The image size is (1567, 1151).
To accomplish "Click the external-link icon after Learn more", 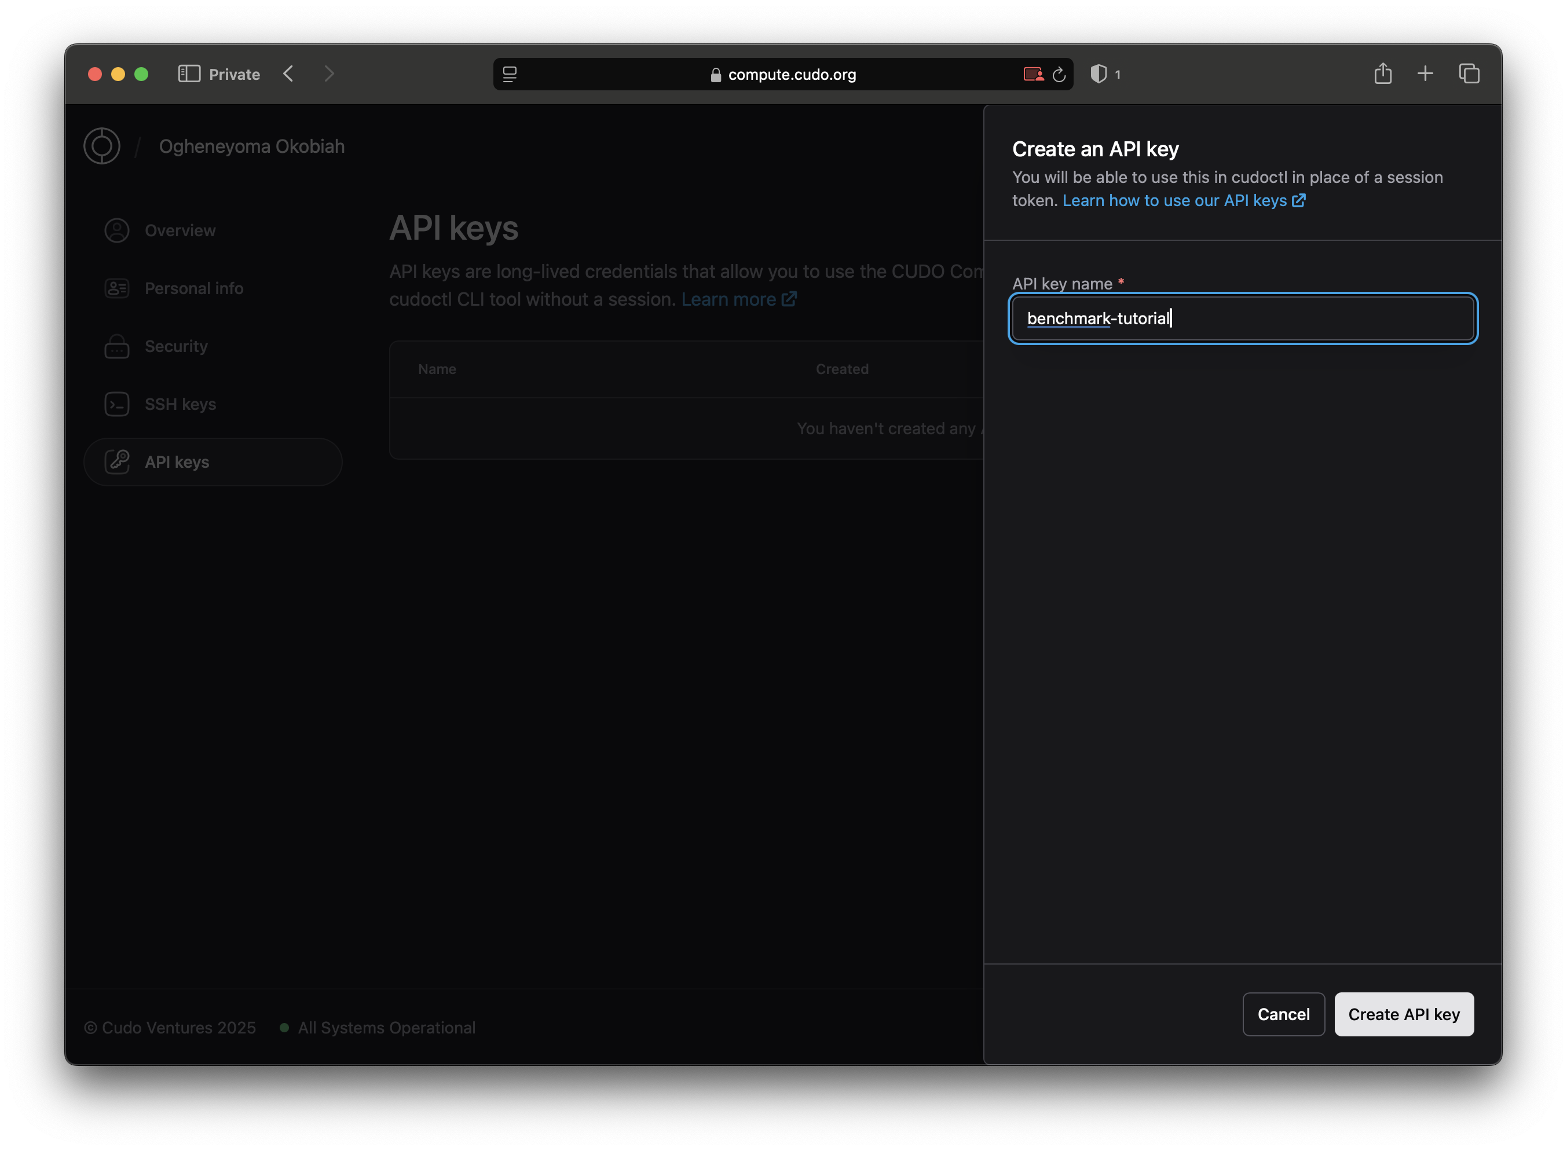I will coord(789,299).
